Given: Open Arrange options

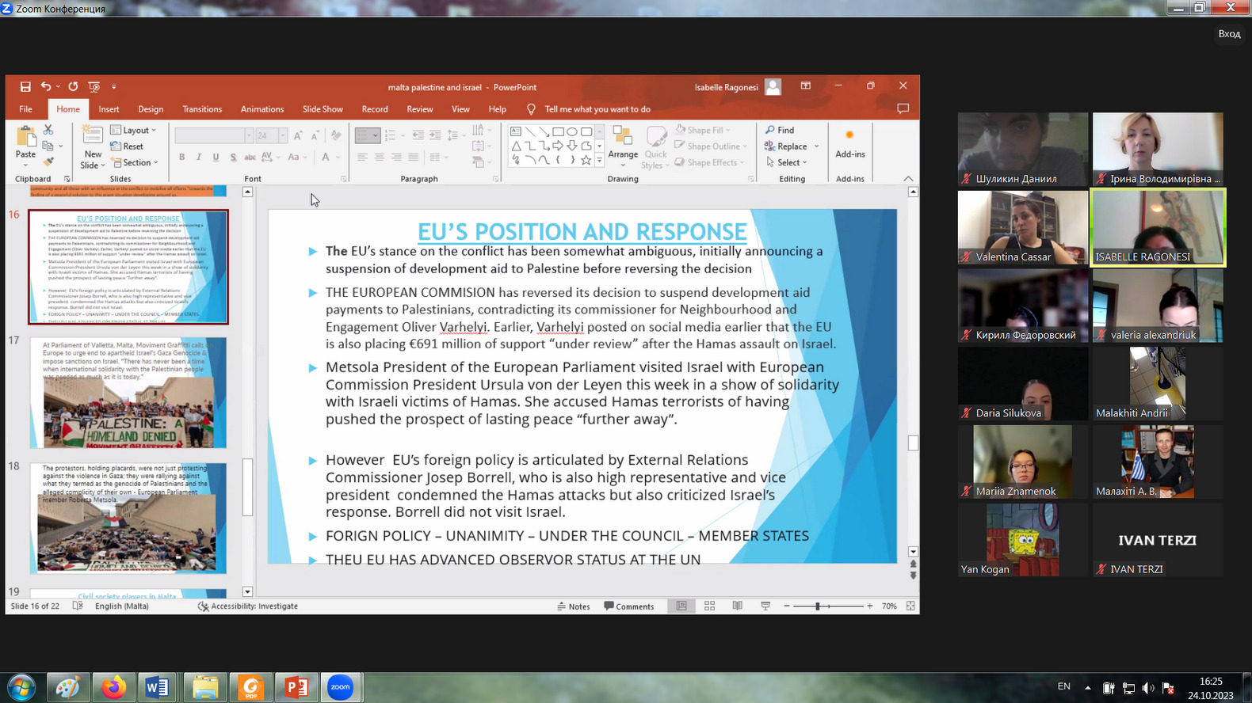Looking at the screenshot, I should (623, 147).
